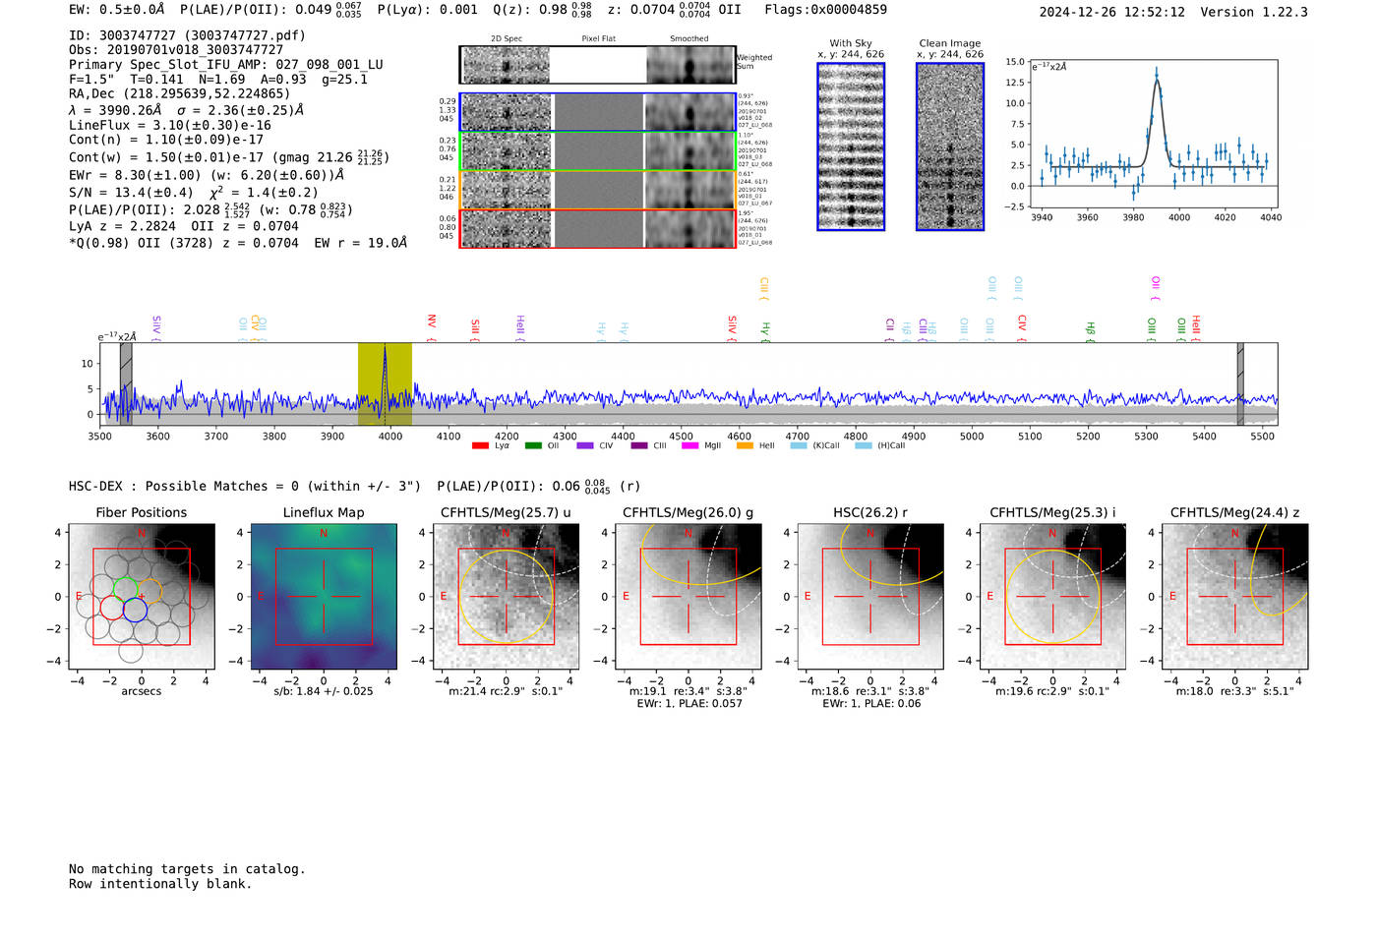Click the No matching targets in catalog text
Viewport: 1377px width, 937px height.
(x=187, y=869)
